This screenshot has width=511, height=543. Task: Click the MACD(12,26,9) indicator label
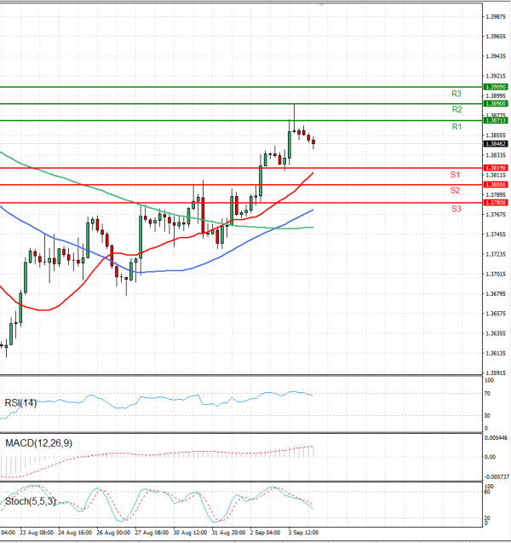click(38, 443)
